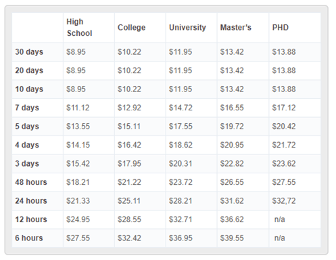Viewport: 336px width, 260px height.
Task: Click the n/a cell for PHD 12 hours
Action: pos(280,219)
